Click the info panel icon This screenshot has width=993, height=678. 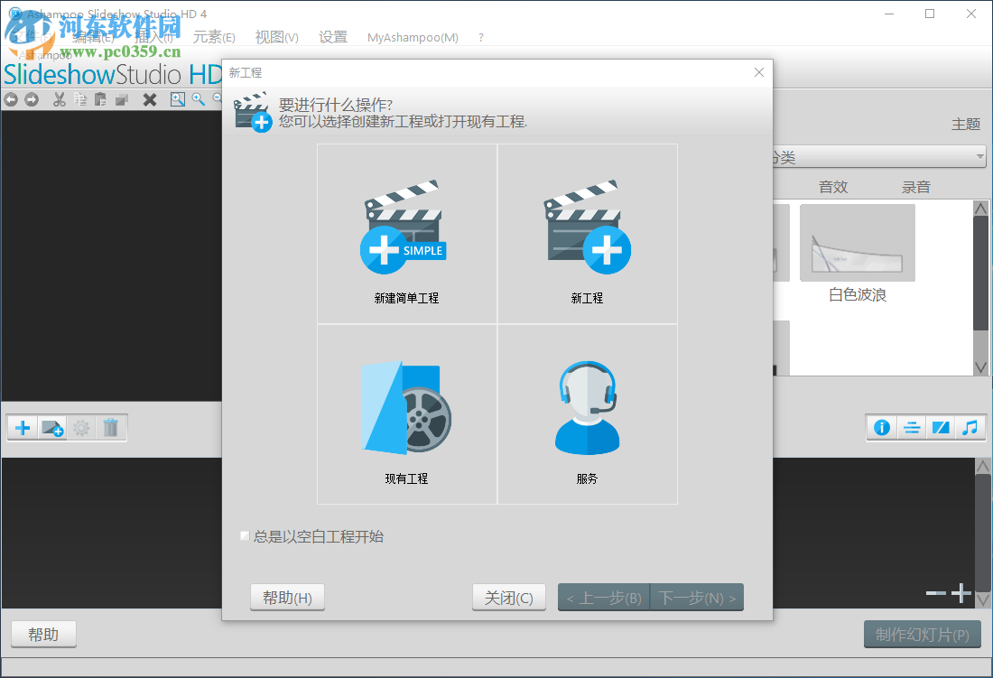coord(881,427)
